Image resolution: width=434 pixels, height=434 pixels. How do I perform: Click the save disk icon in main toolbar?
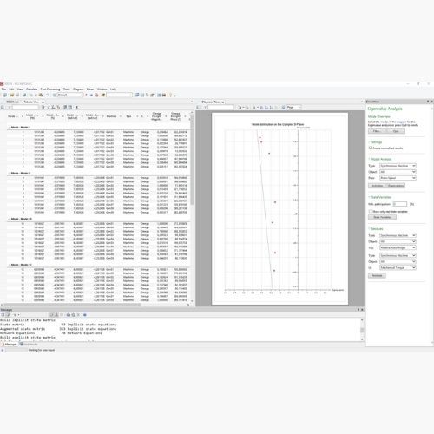pos(17,95)
